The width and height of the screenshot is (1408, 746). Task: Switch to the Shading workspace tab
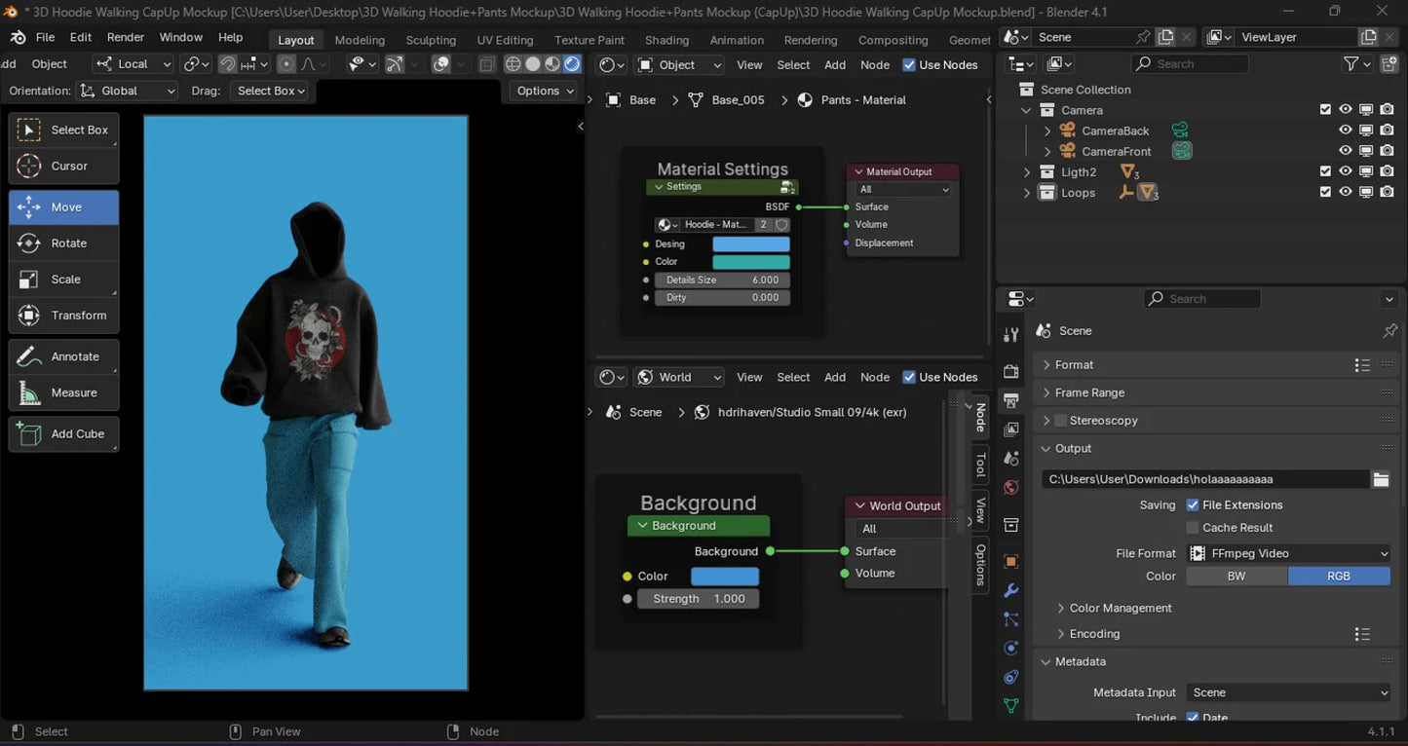tap(666, 40)
